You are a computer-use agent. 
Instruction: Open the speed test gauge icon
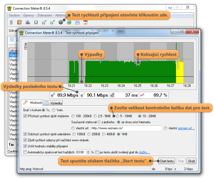pyautogui.click(x=61, y=22)
